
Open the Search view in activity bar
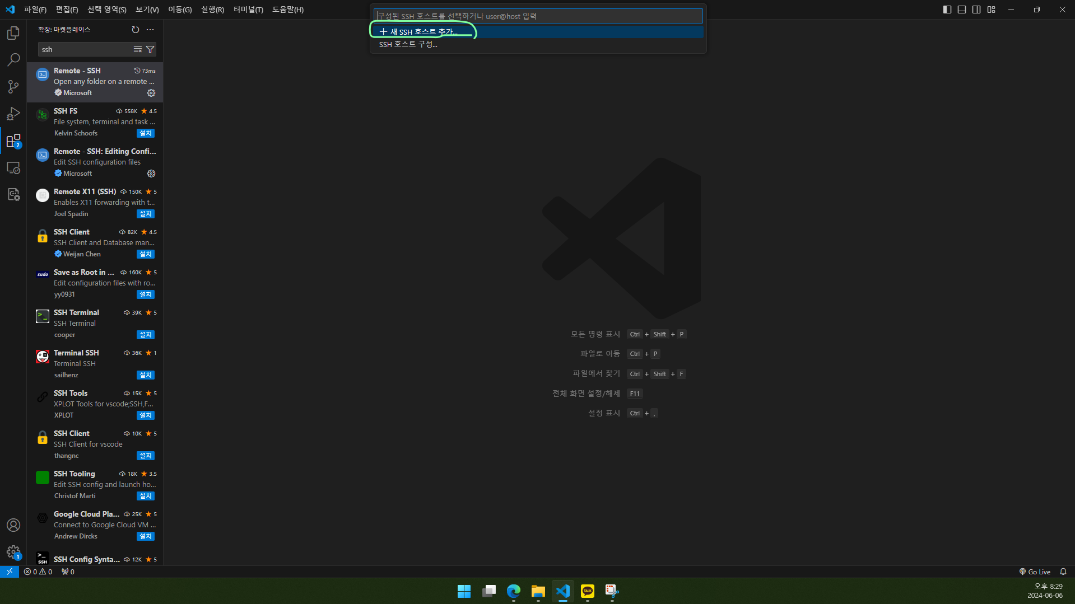tap(13, 60)
